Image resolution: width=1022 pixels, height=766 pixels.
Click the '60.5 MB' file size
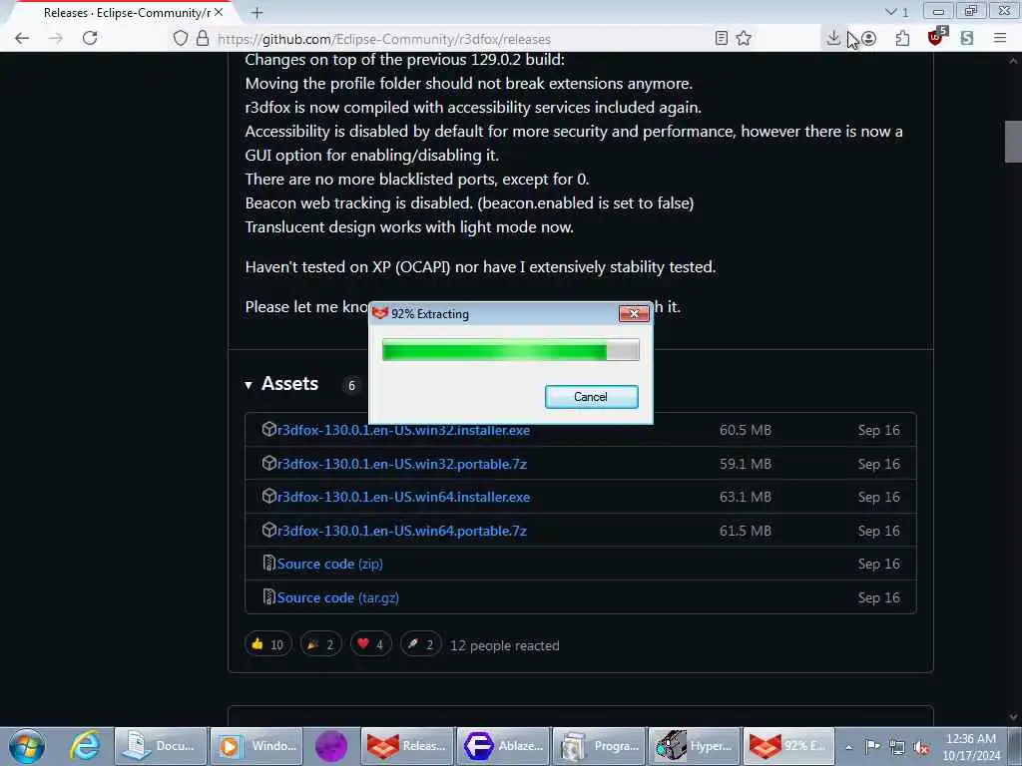(745, 430)
